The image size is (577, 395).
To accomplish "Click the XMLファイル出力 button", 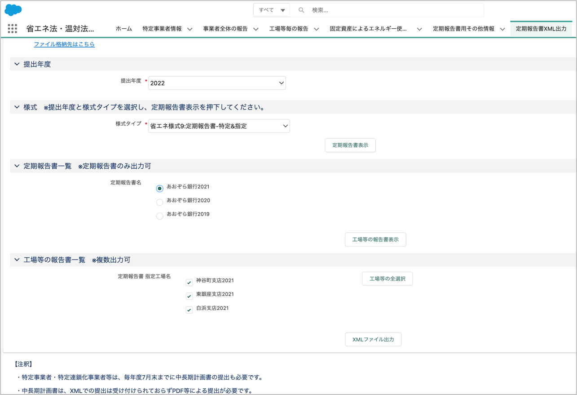I will pos(373,339).
